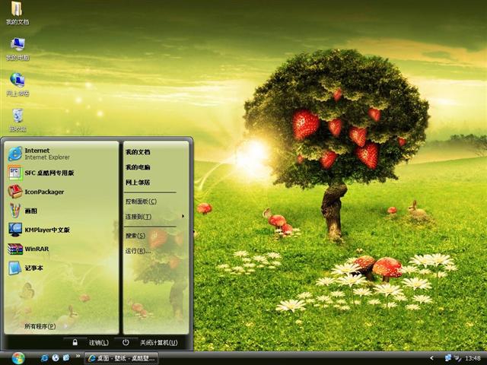The image size is (487, 365).
Task: Expand the 连接到(T) submenu
Action: [x=139, y=217]
